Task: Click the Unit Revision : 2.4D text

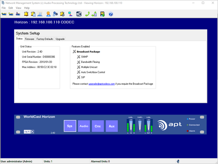Action: click(x=32, y=52)
